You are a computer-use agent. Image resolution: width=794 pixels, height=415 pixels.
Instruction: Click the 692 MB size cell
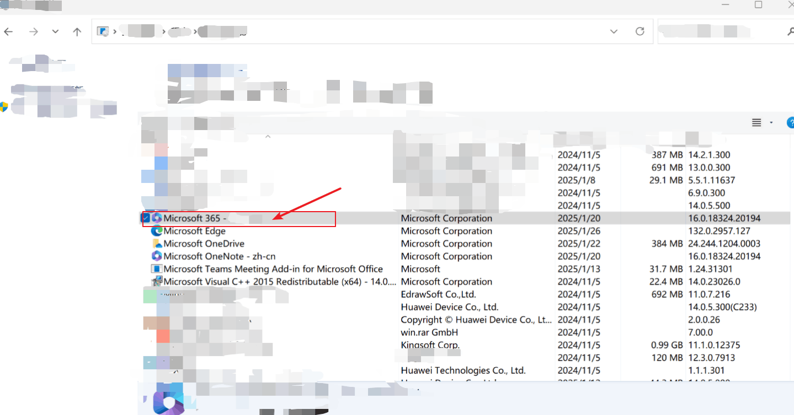coord(667,294)
